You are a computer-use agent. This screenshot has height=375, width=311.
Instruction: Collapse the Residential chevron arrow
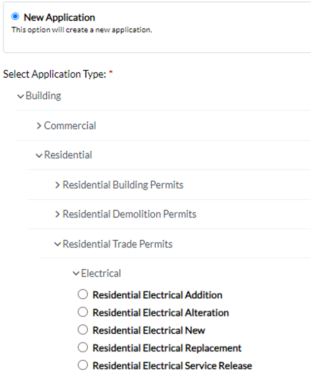39,156
